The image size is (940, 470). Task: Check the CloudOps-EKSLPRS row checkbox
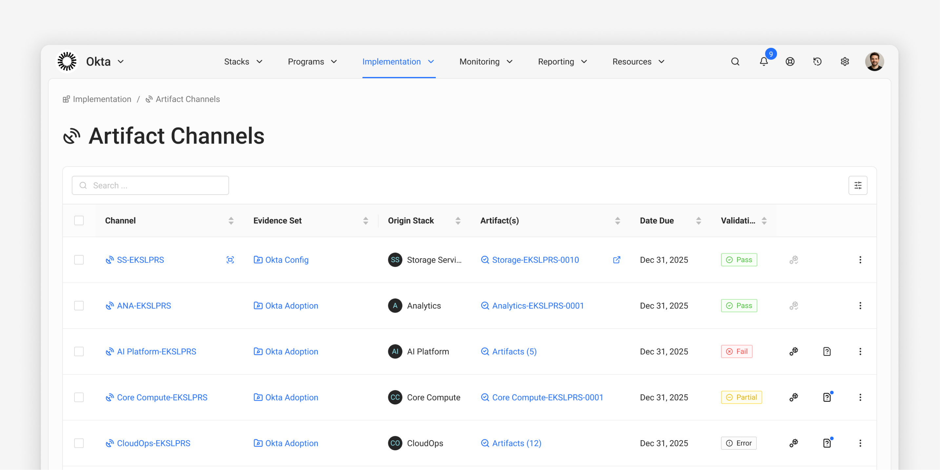[79, 443]
